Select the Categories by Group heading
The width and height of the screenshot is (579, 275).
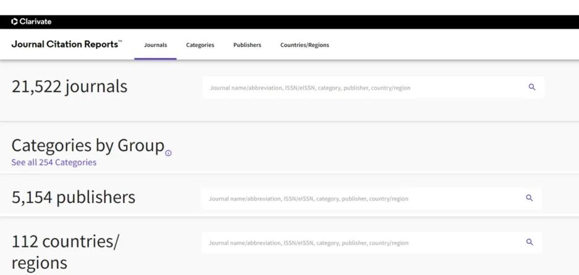[88, 146]
